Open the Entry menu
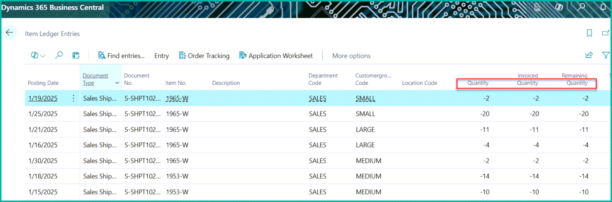Image resolution: width=612 pixels, height=202 pixels. 162,56
